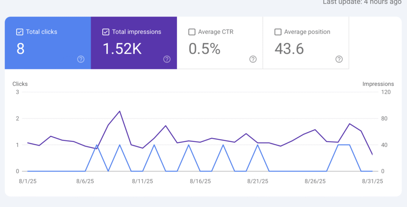This screenshot has height=207, width=407.
Task: Click the highest peak of the purple impressions line
Action: click(x=120, y=111)
